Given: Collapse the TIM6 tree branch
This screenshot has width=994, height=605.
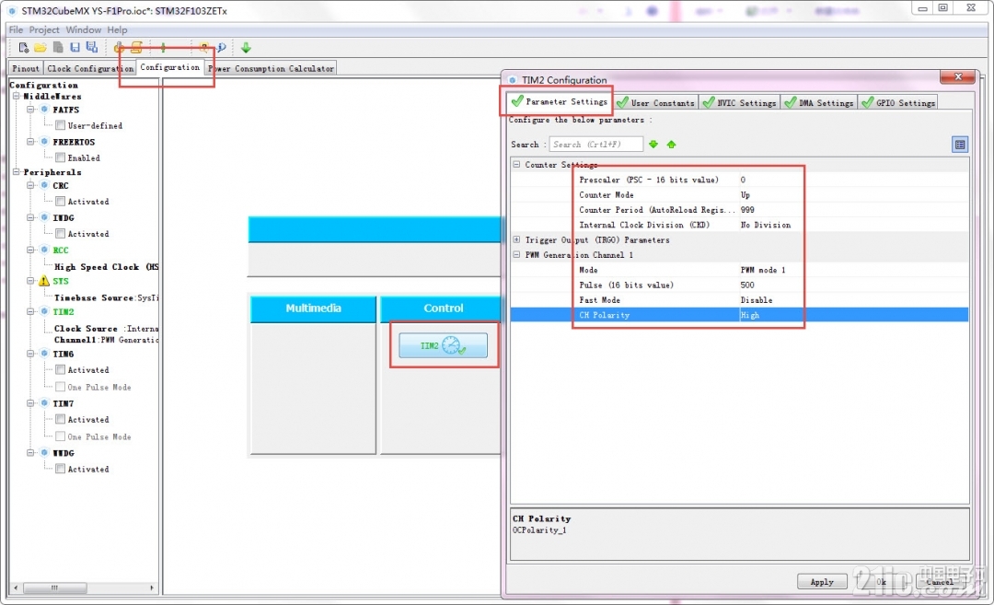Looking at the screenshot, I should pos(30,354).
